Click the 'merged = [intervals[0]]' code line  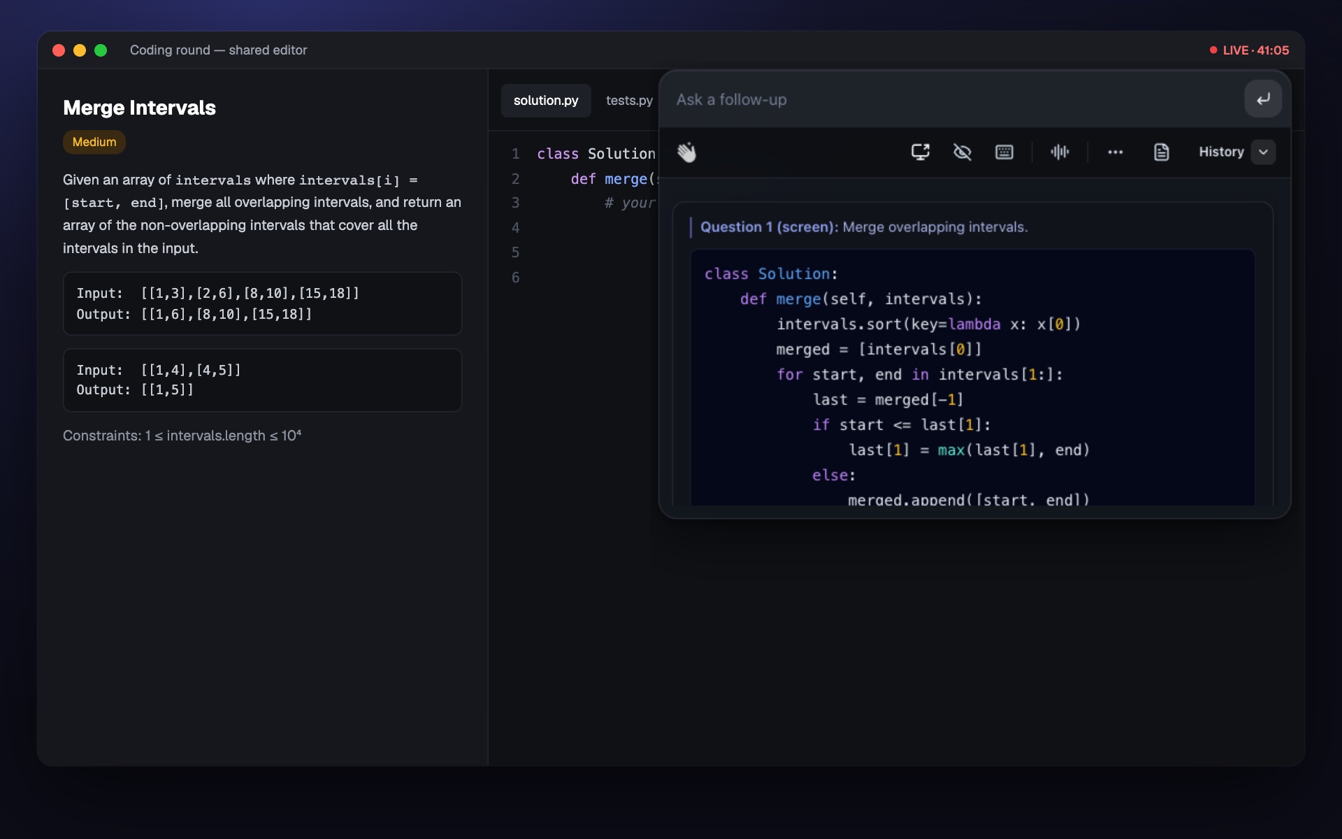879,350
